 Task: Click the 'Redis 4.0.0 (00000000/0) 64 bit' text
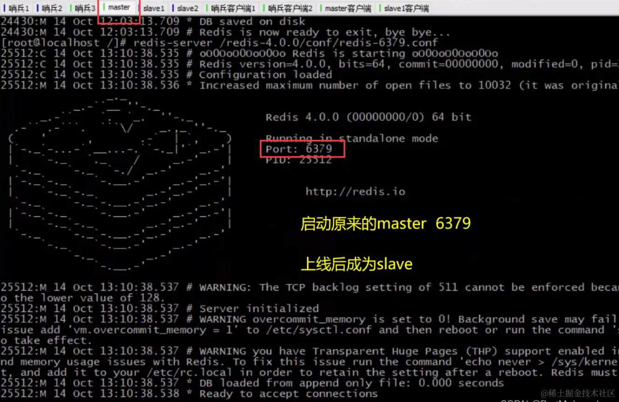(368, 117)
